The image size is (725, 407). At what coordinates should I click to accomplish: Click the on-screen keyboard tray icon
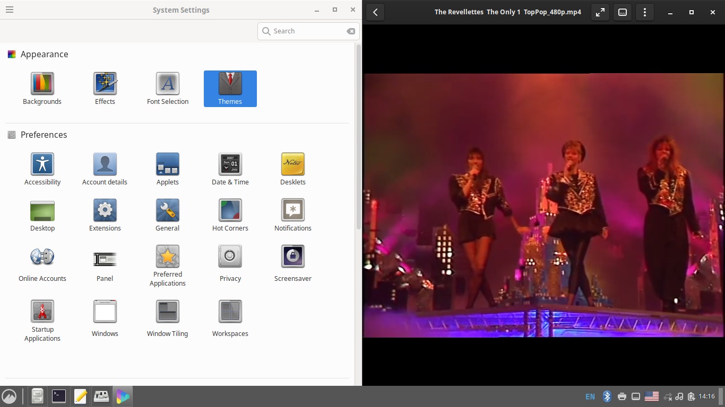635,396
